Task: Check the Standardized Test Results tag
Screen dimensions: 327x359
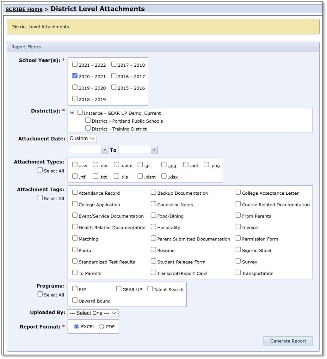Action: [x=75, y=261]
